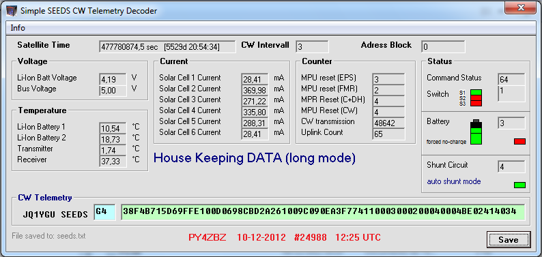Click the G4 CW telemetry prefix field
Viewport: 542px width, 257px height.
pyautogui.click(x=104, y=212)
